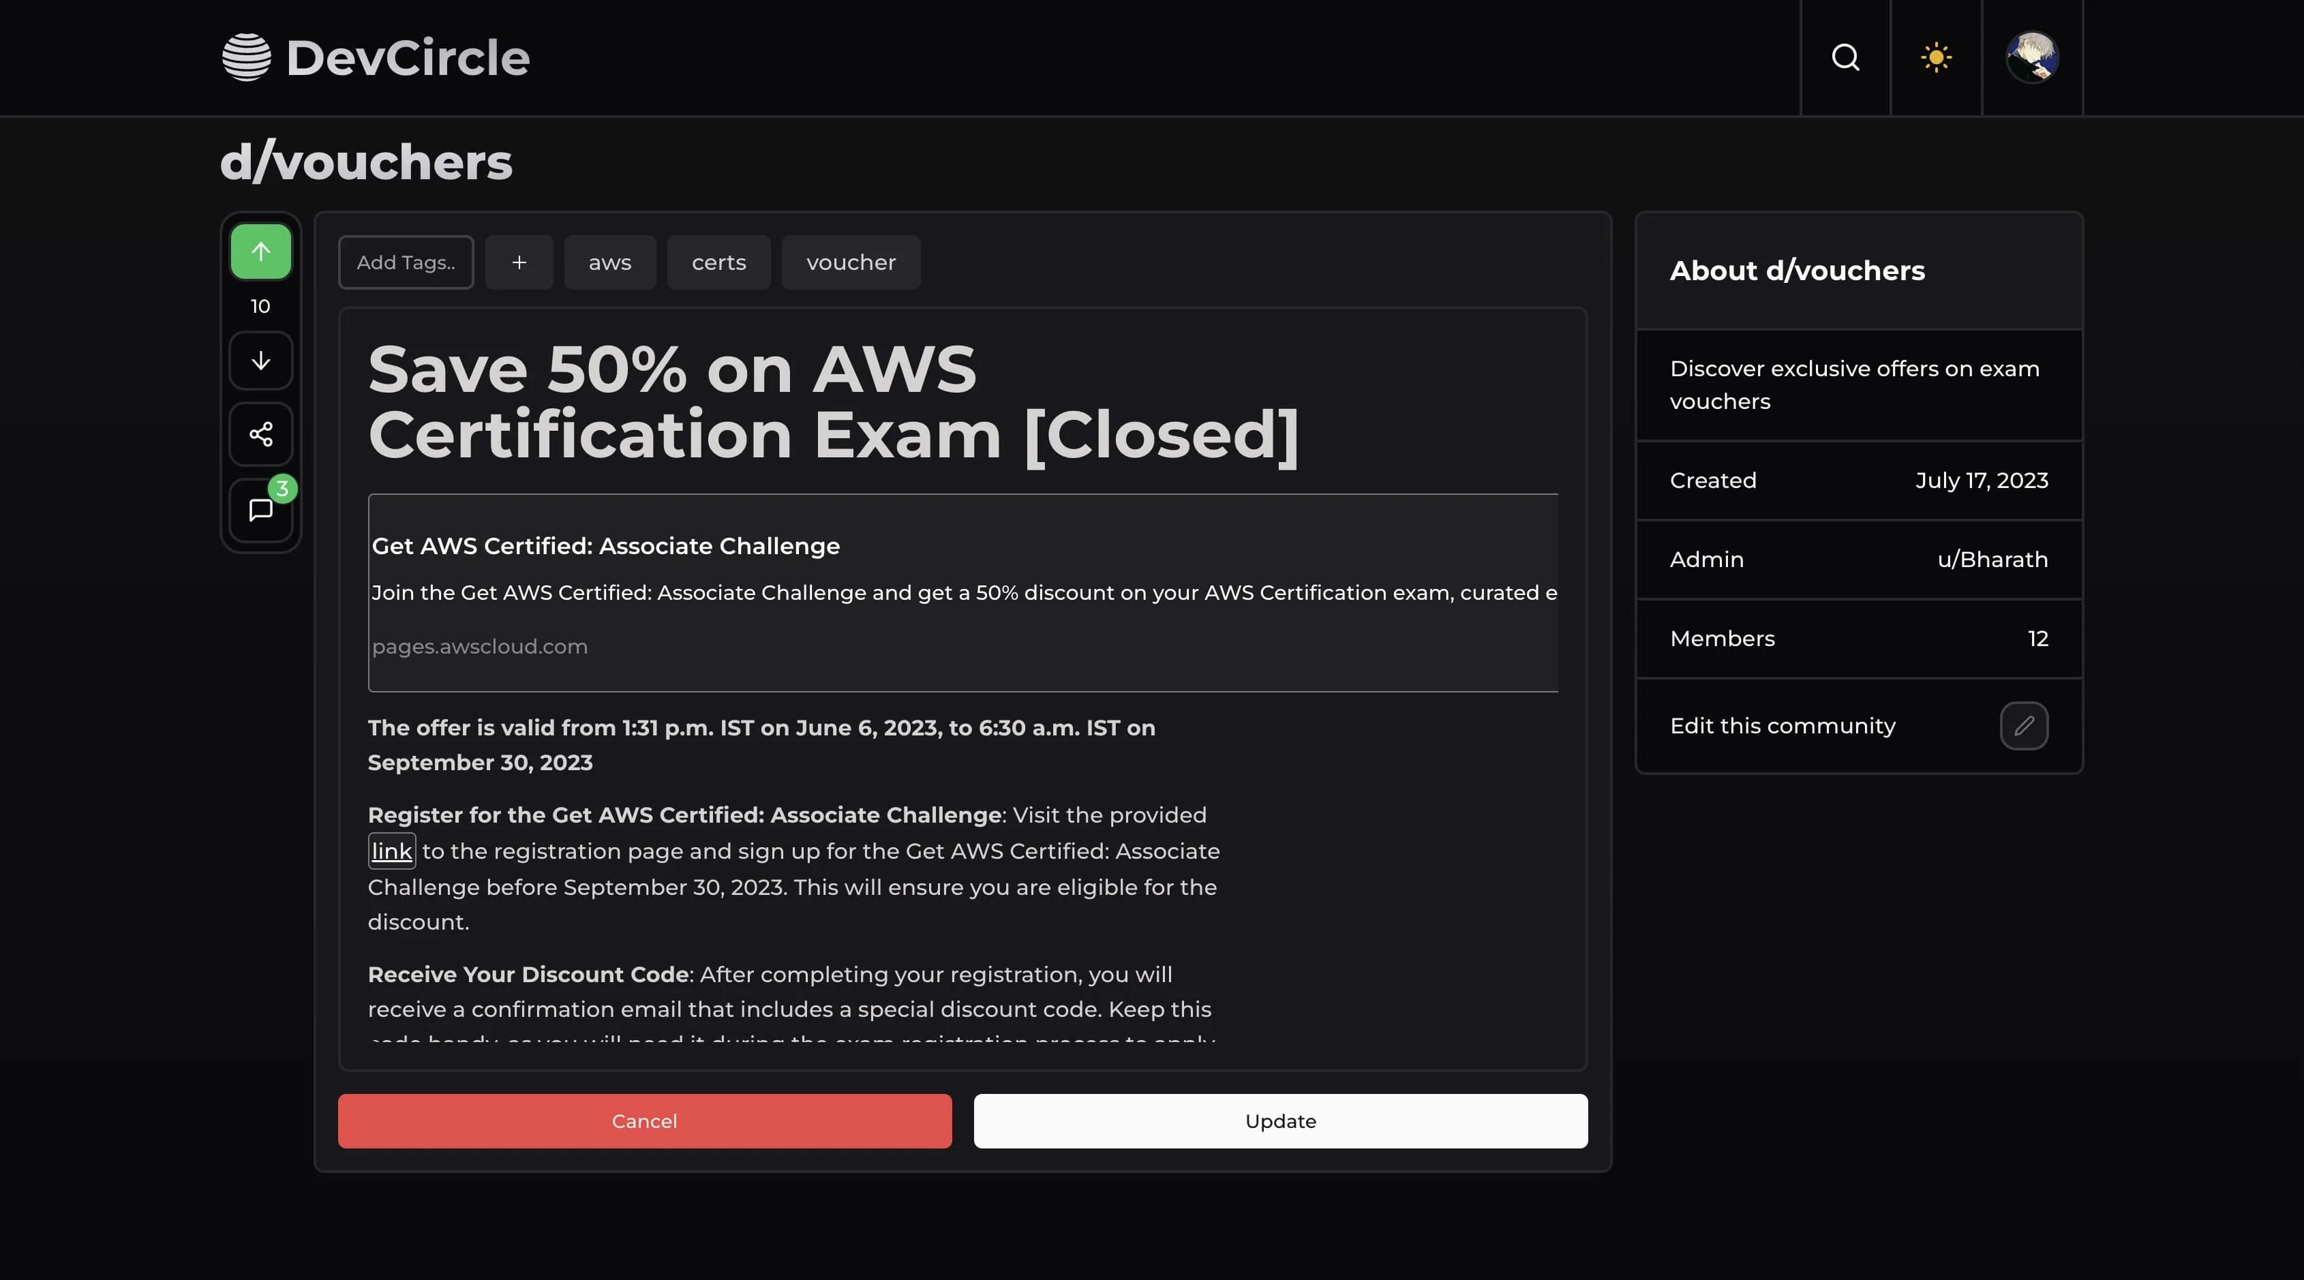Open the pages.awscloud.com link preview card

(x=962, y=592)
